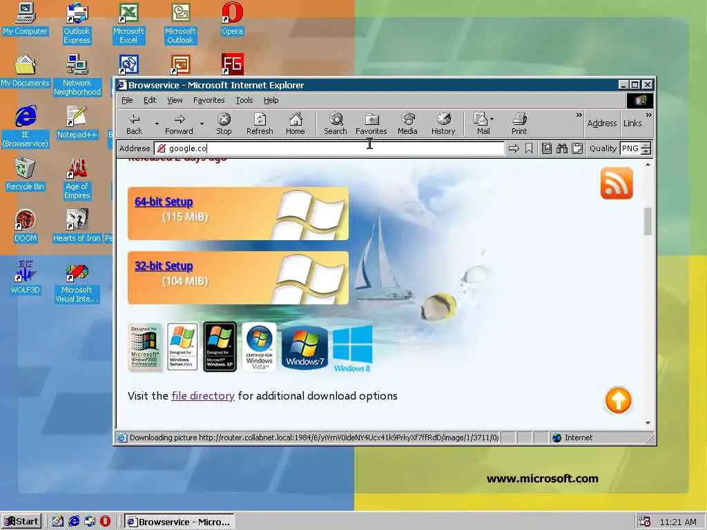Open the File menu
707x530 pixels.
pyautogui.click(x=127, y=100)
